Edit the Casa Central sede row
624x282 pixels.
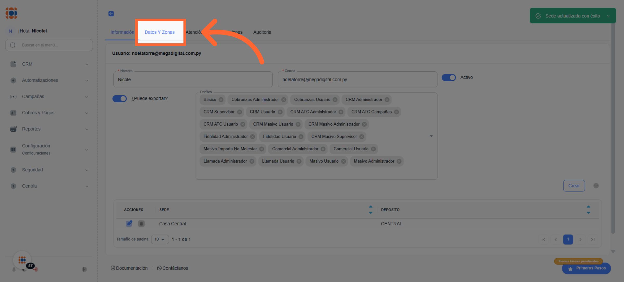[129, 224]
